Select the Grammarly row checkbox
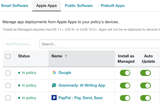The image size is (160, 106). point(8,86)
